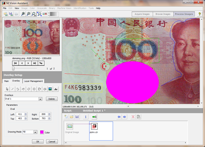Choose the text annotation overlay tool
The width and height of the screenshot is (205, 147).
pos(56,89)
